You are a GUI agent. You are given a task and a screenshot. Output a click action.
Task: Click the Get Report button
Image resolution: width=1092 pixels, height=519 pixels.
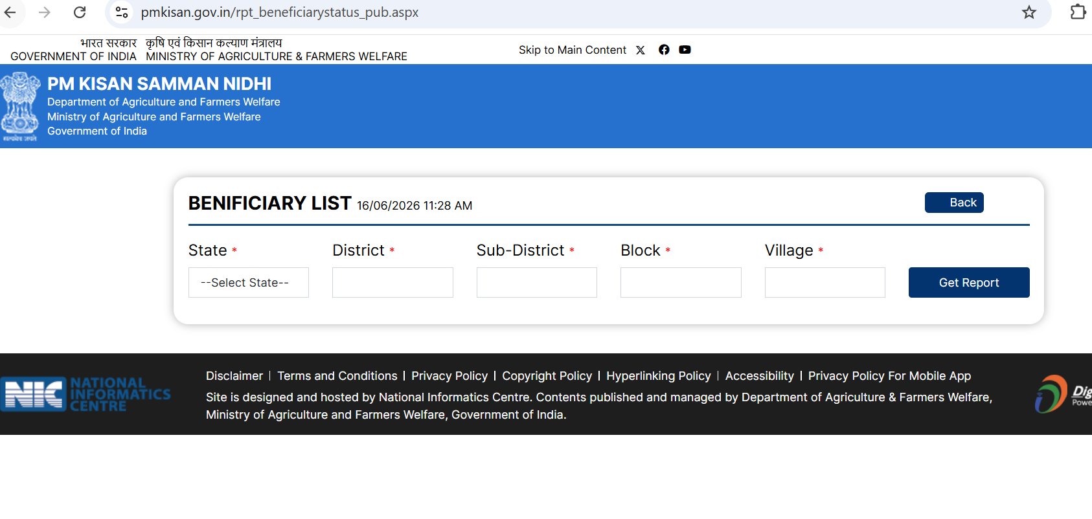tap(969, 283)
